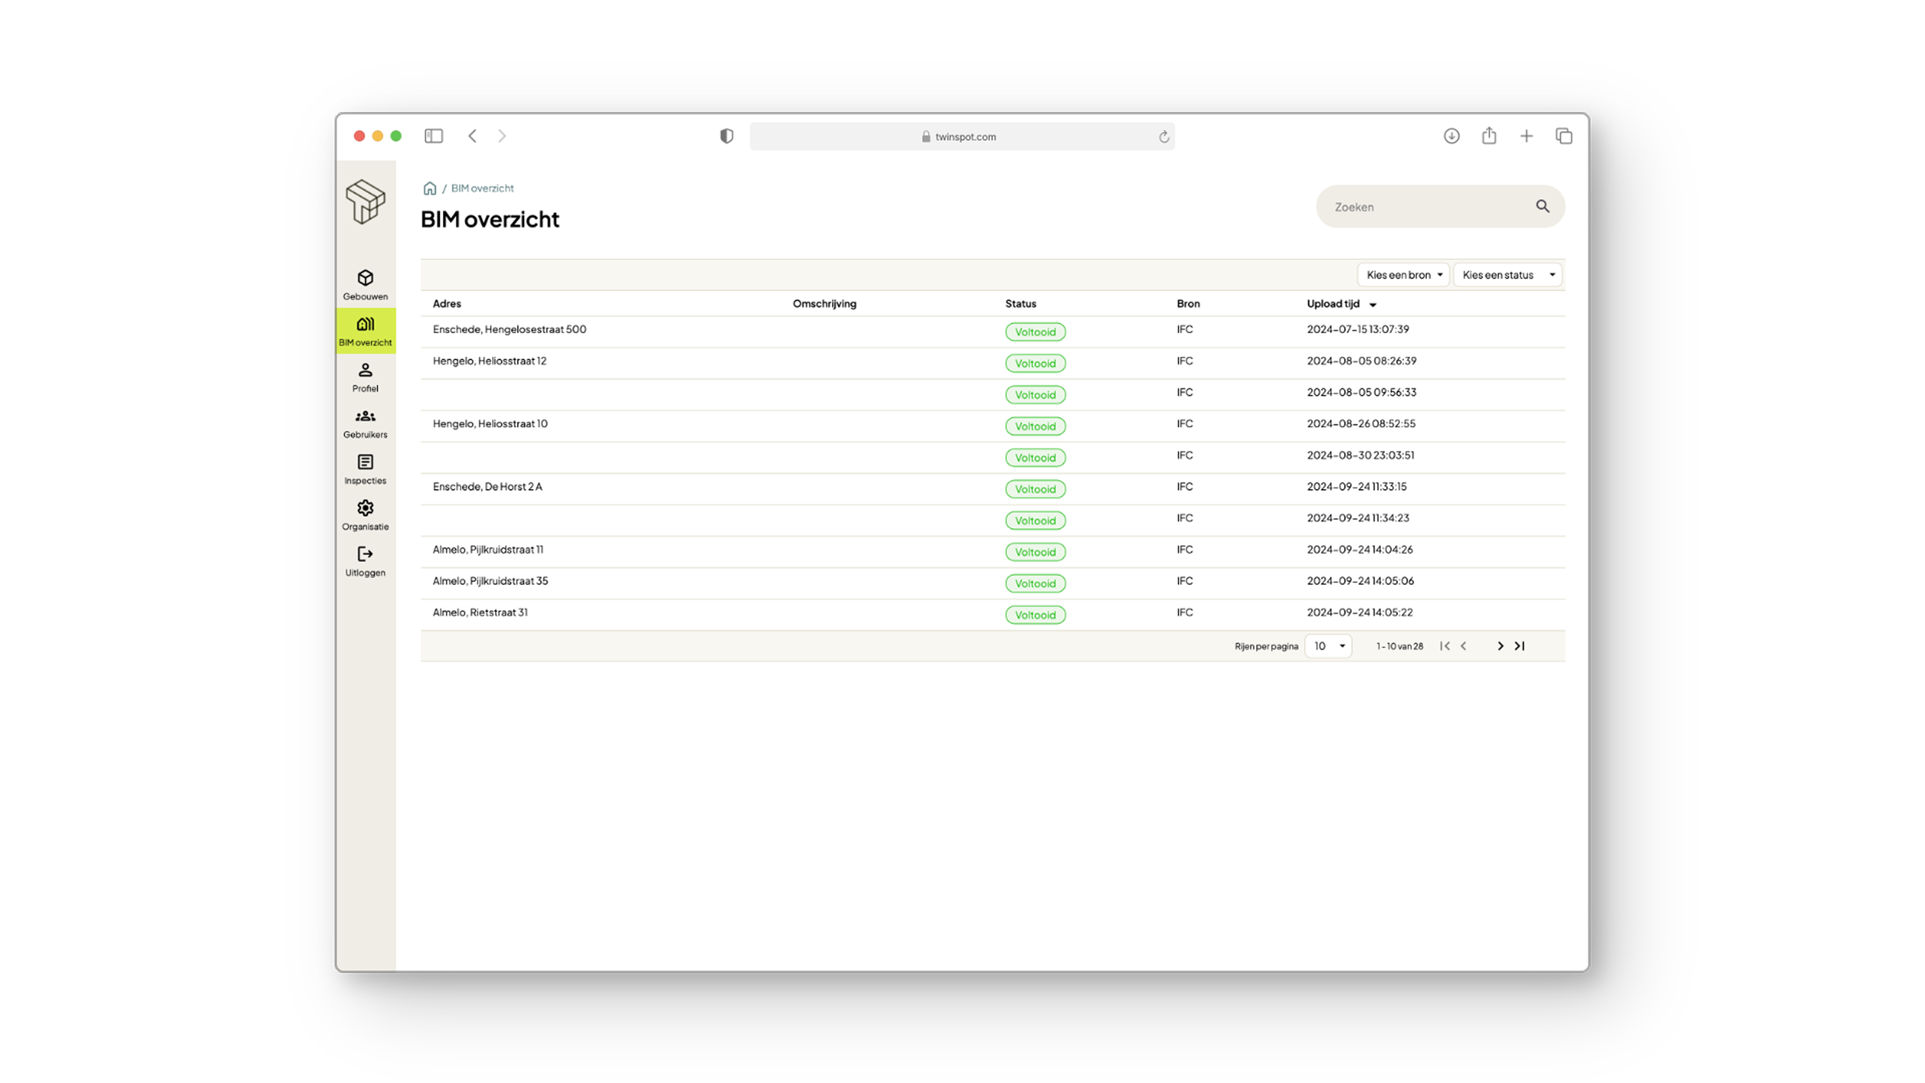Open Organisatie settings gear

[365, 508]
